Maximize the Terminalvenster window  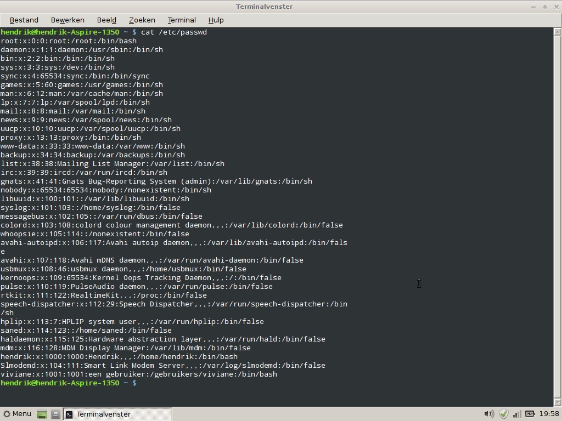(545, 7)
